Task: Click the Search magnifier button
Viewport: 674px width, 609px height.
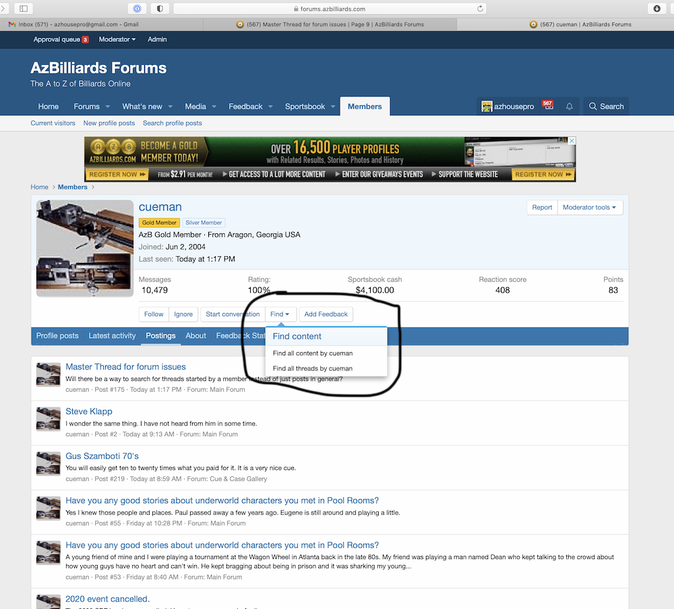Action: pos(606,107)
